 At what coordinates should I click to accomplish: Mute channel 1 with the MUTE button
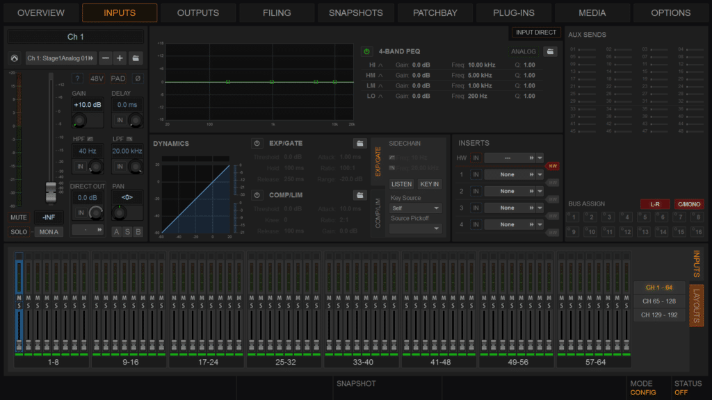(x=19, y=217)
